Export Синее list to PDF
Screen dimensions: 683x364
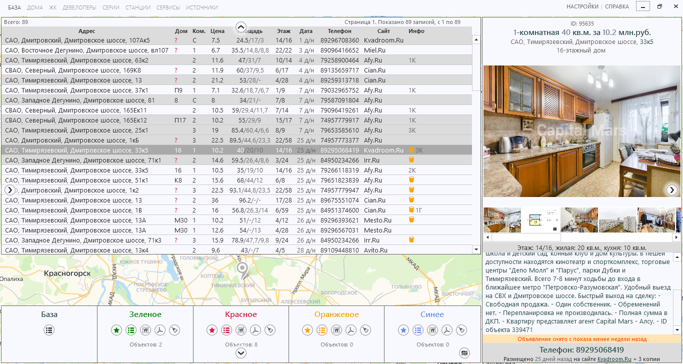click(447, 330)
